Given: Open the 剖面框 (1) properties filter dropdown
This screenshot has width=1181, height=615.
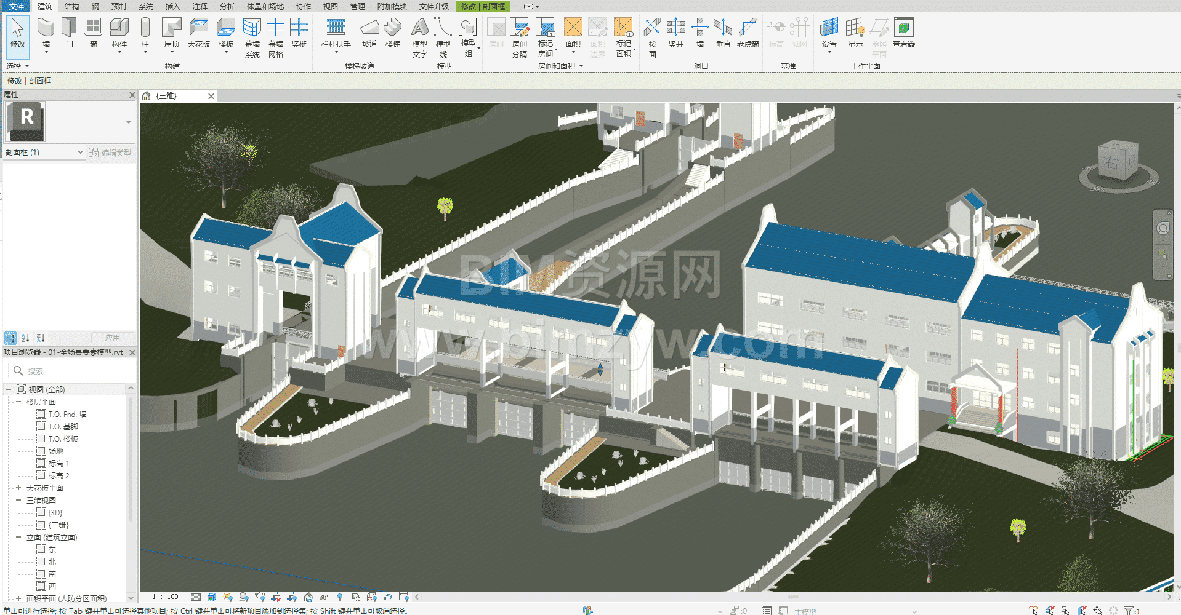Looking at the screenshot, I should point(79,153).
